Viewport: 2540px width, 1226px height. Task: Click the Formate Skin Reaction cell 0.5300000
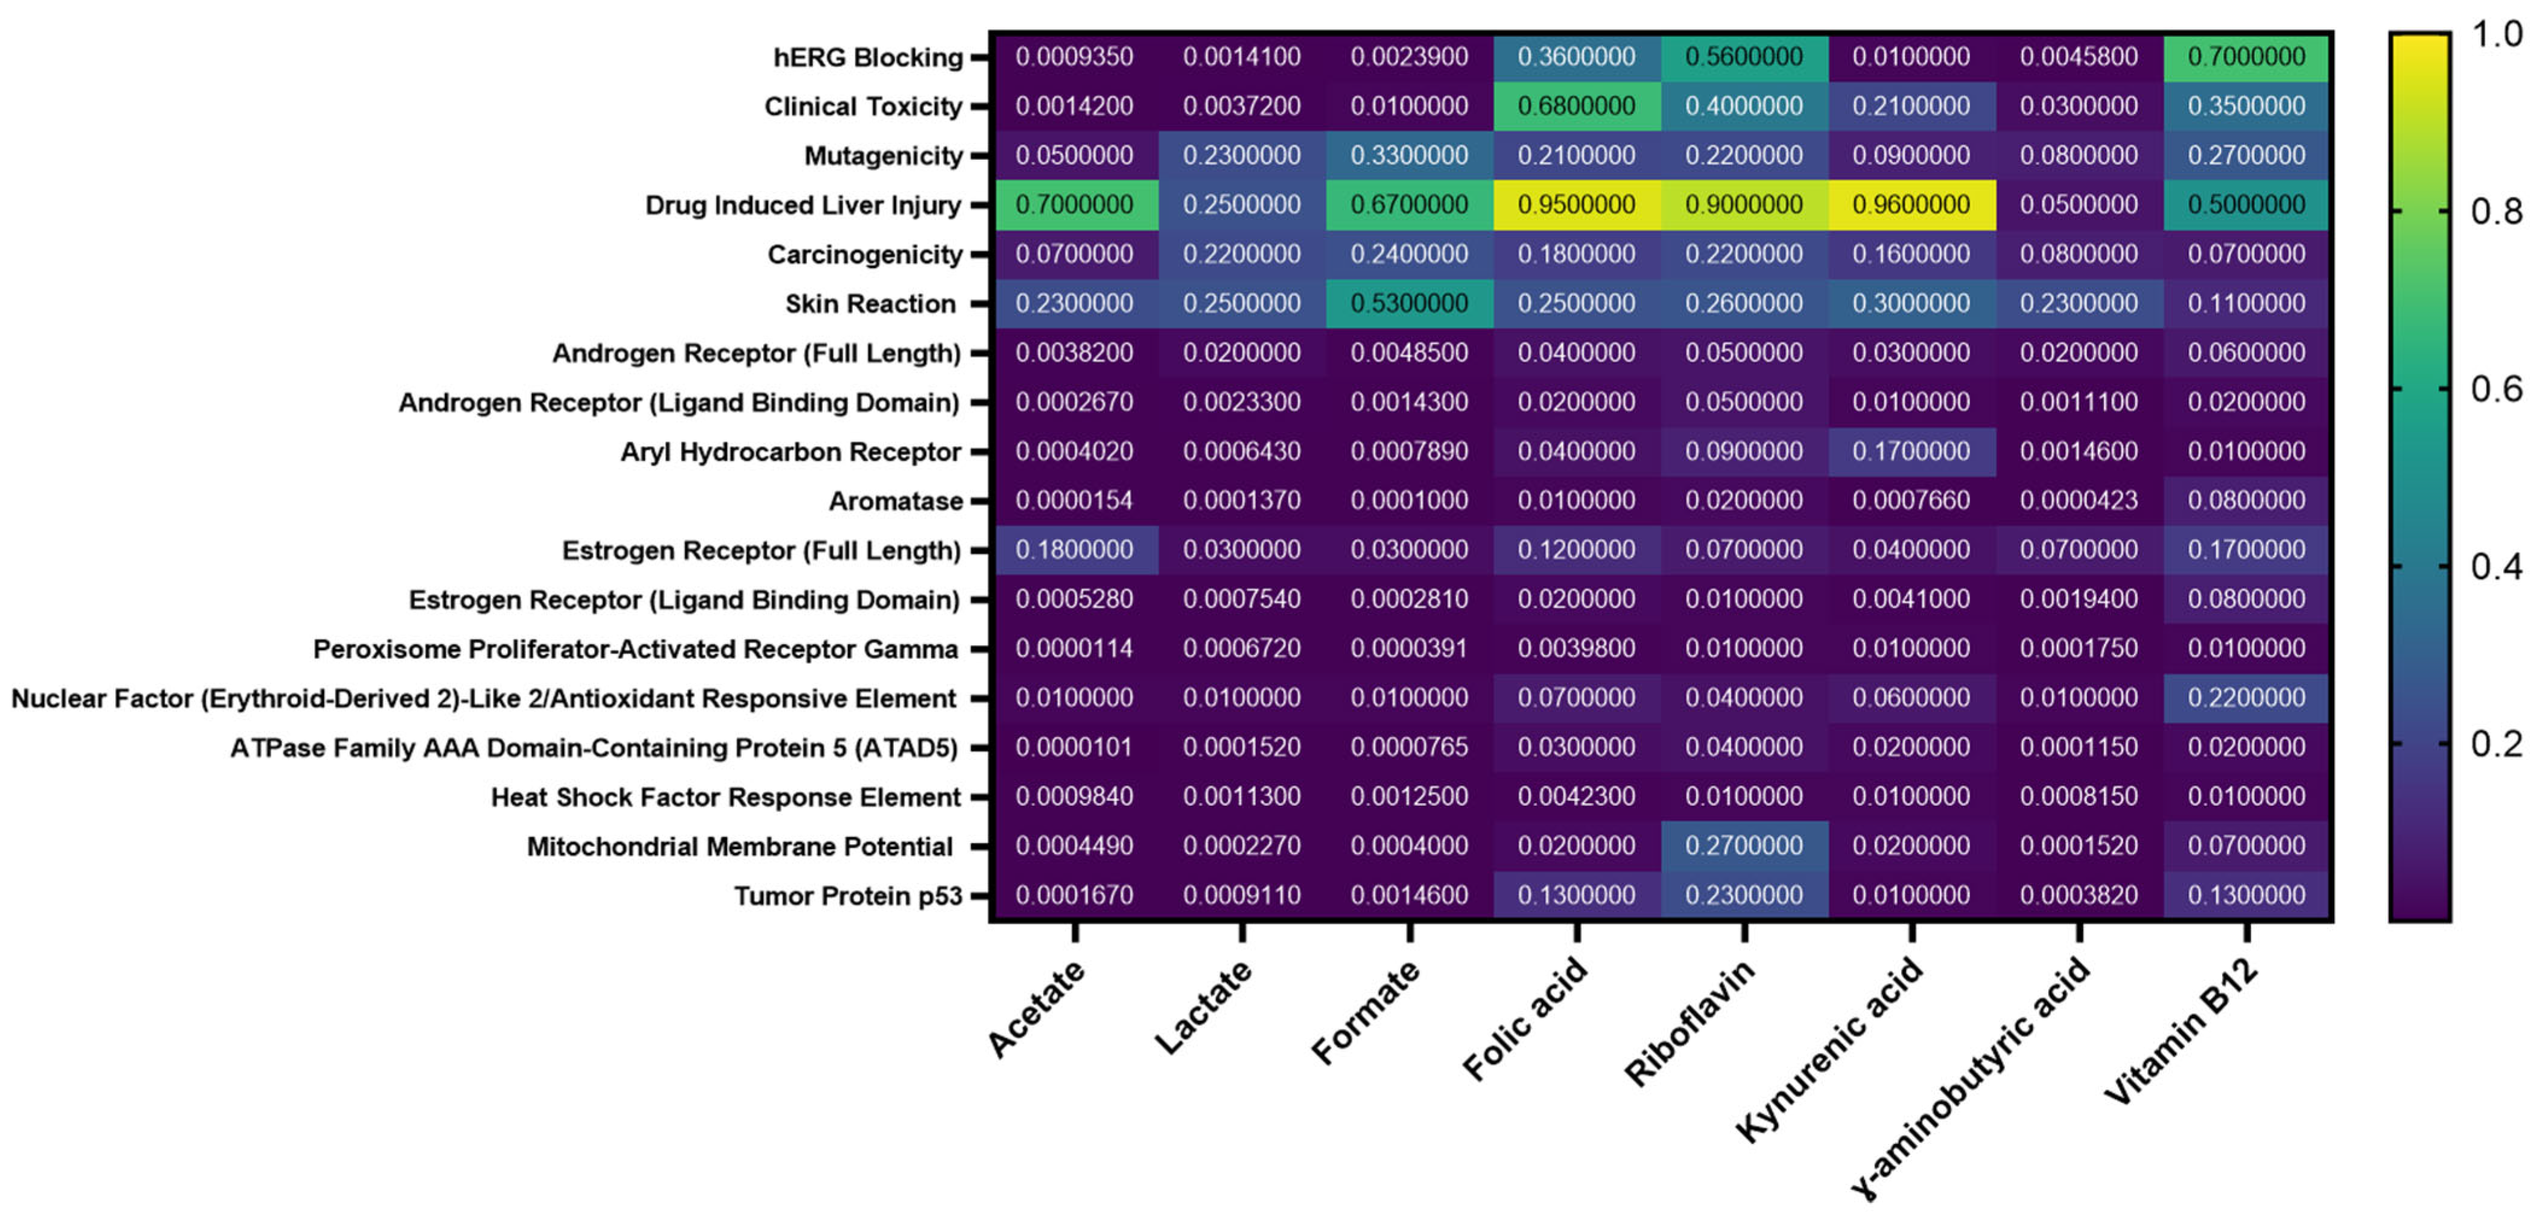point(1409,303)
